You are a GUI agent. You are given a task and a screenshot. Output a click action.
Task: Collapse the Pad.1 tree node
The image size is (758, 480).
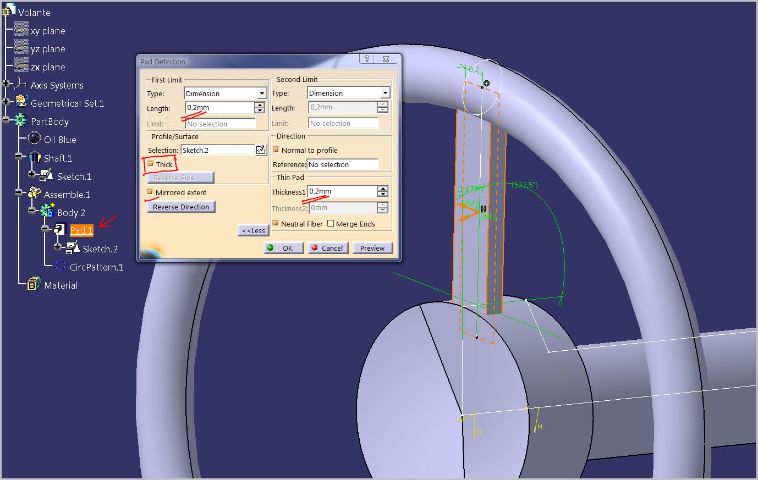coord(45,229)
